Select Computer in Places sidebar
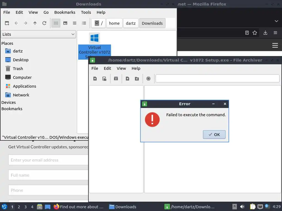Screen dimensions: 282x211 [22, 77]
